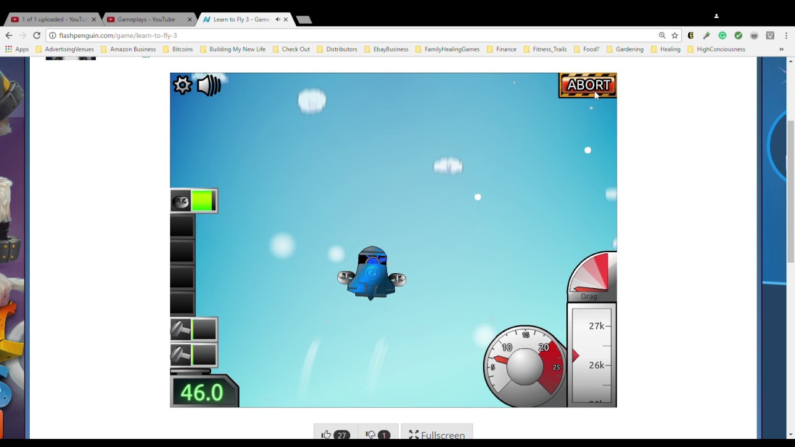Bookmark this page with the star
The height and width of the screenshot is (447, 795).
point(675,35)
